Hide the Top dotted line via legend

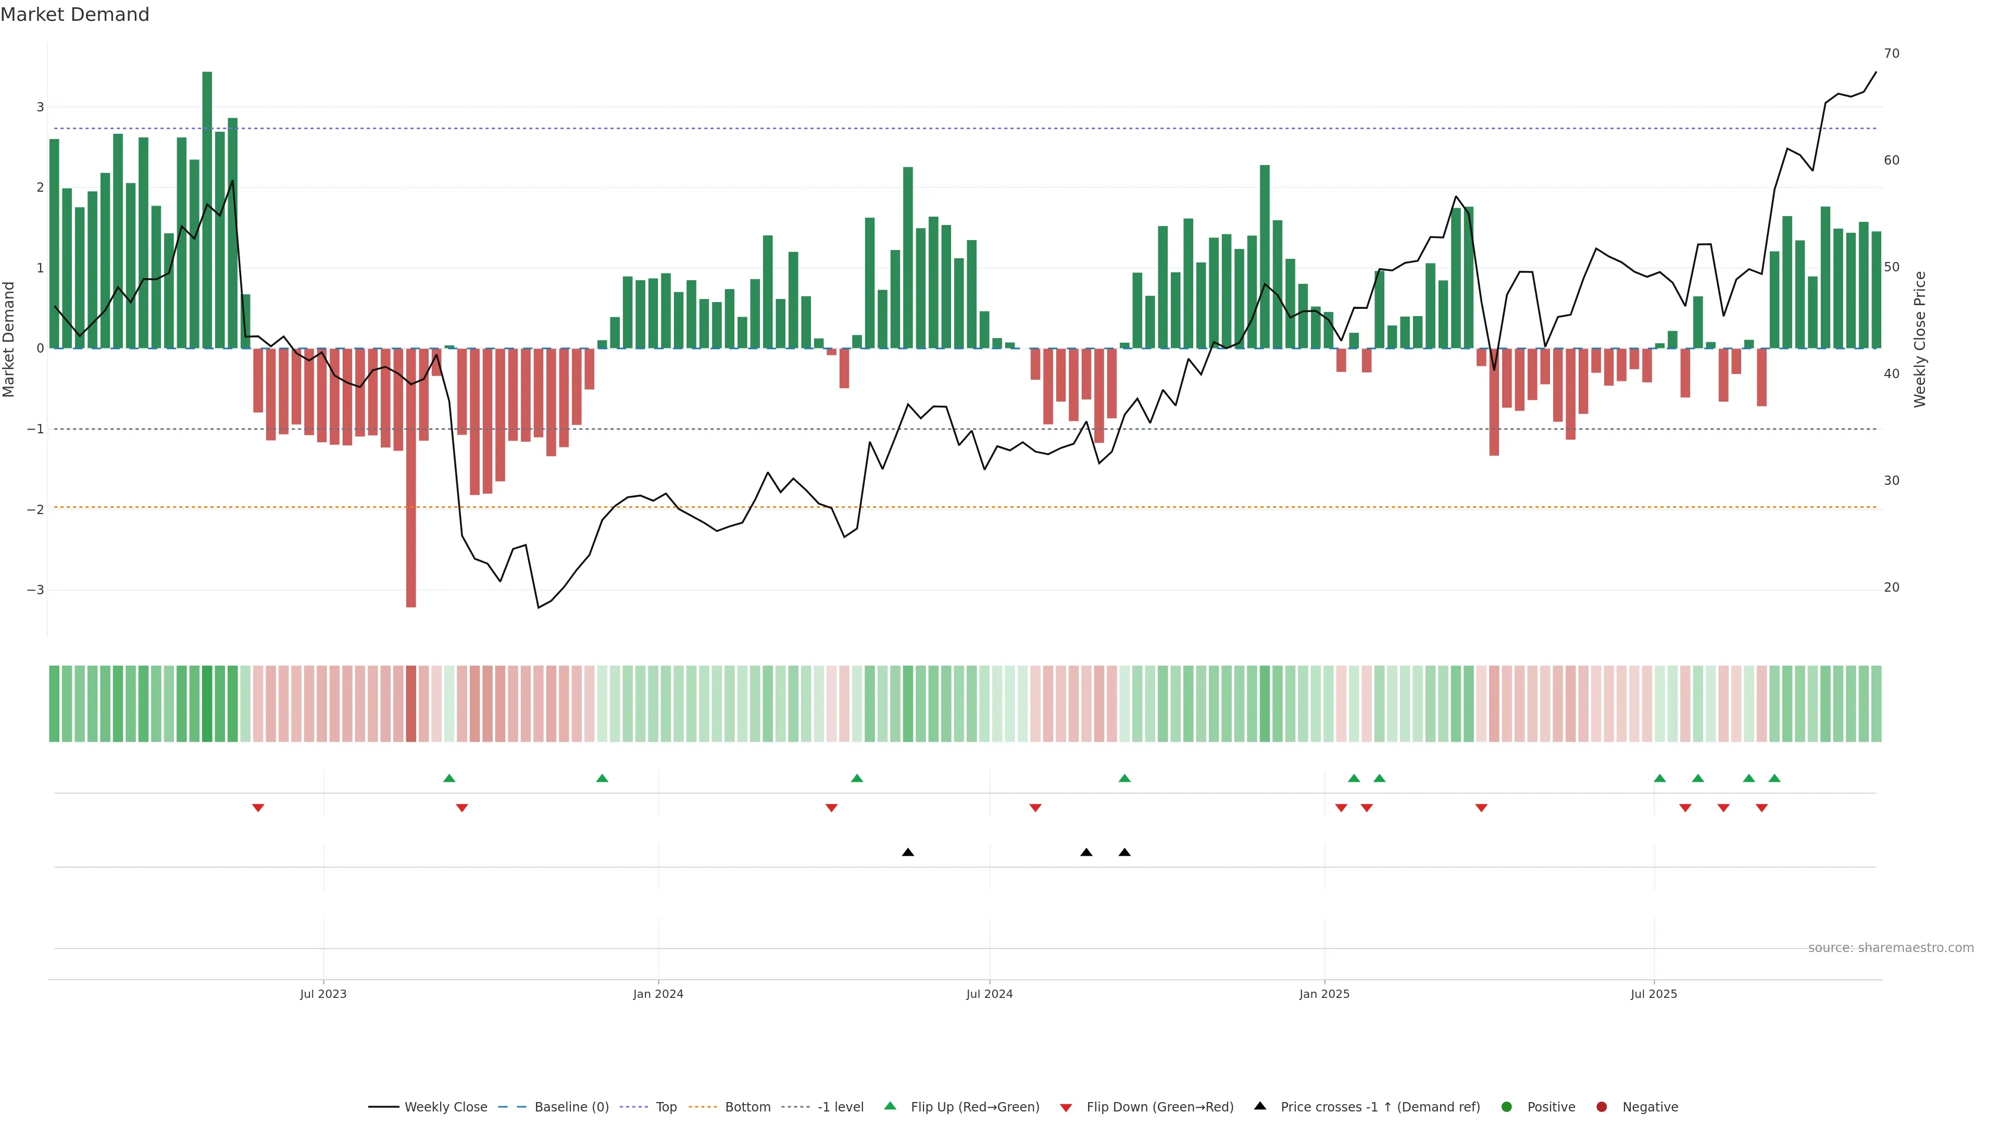[x=666, y=1106]
